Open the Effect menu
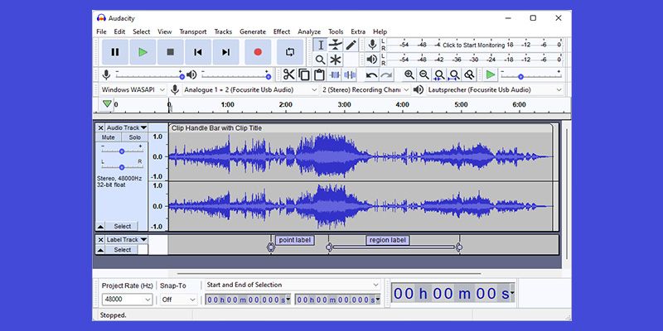 (282, 31)
